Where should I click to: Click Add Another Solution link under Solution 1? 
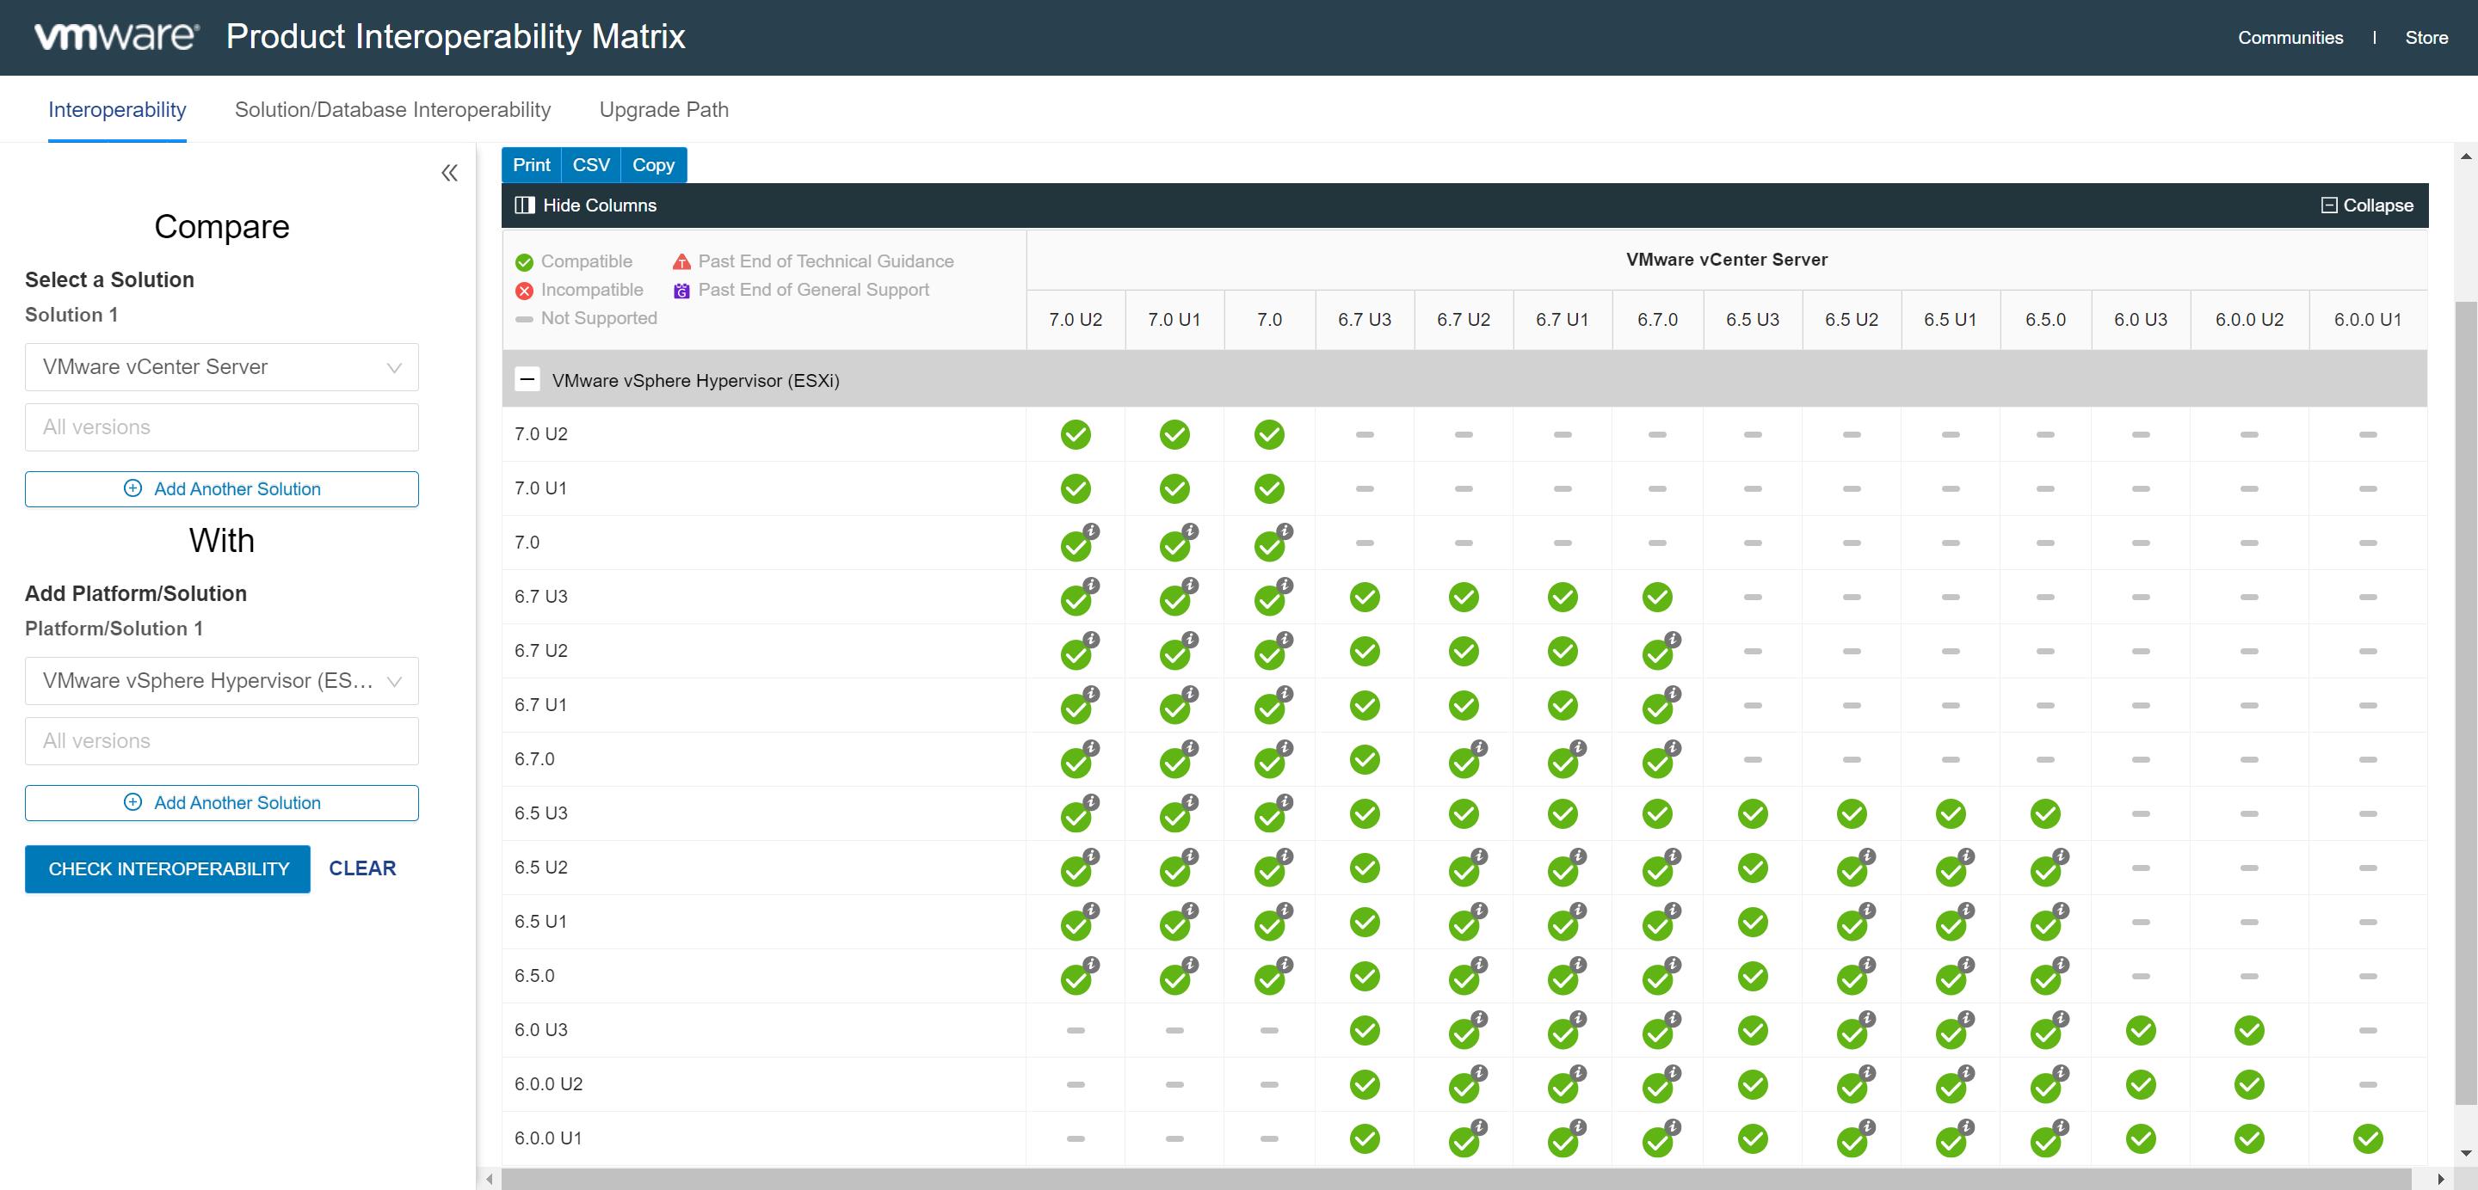coord(221,488)
